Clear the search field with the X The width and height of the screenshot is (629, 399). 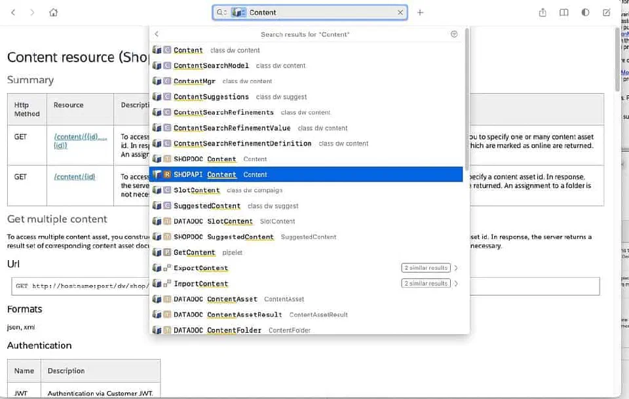click(400, 12)
